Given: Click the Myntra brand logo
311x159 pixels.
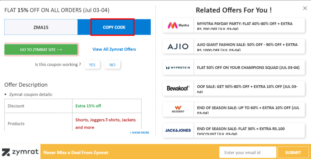Looking at the screenshot, I should click(178, 25).
